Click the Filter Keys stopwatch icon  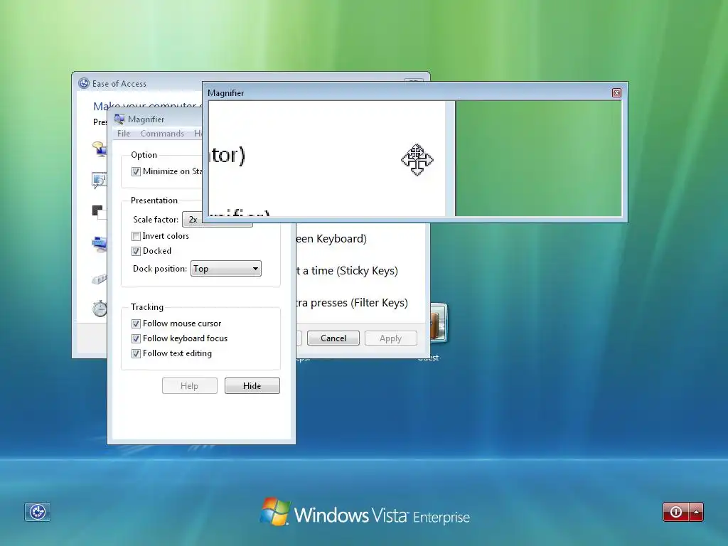[100, 309]
